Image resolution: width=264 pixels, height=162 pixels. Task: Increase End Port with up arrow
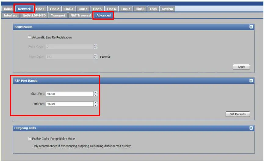click(96, 103)
